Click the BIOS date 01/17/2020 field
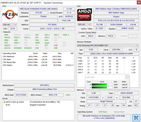Image resolution: width=141 pixels, height=122 pixels. click(x=21, y=95)
